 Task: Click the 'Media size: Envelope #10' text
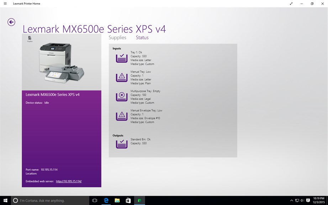click(x=146, y=118)
